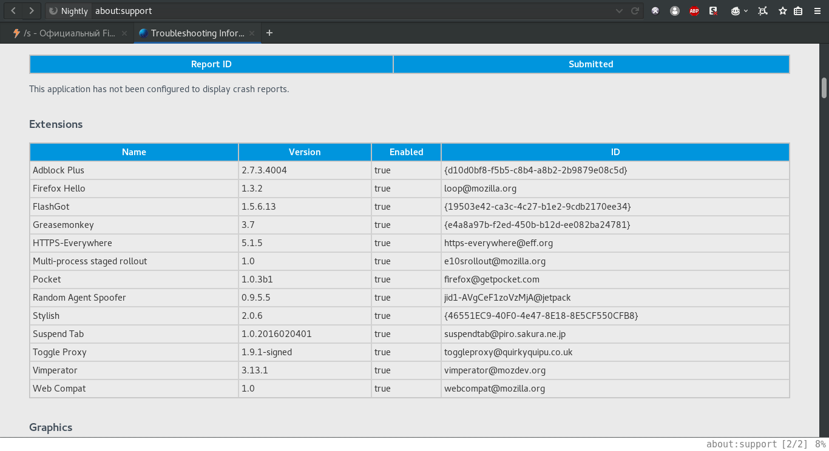Go forward with the forward arrow button
The image size is (829, 451).
coord(32,11)
